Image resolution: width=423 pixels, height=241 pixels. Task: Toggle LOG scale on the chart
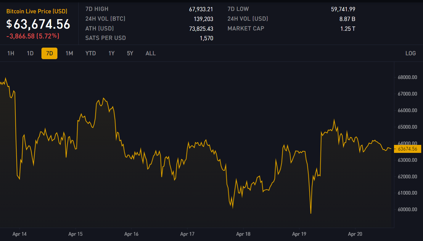click(x=411, y=53)
